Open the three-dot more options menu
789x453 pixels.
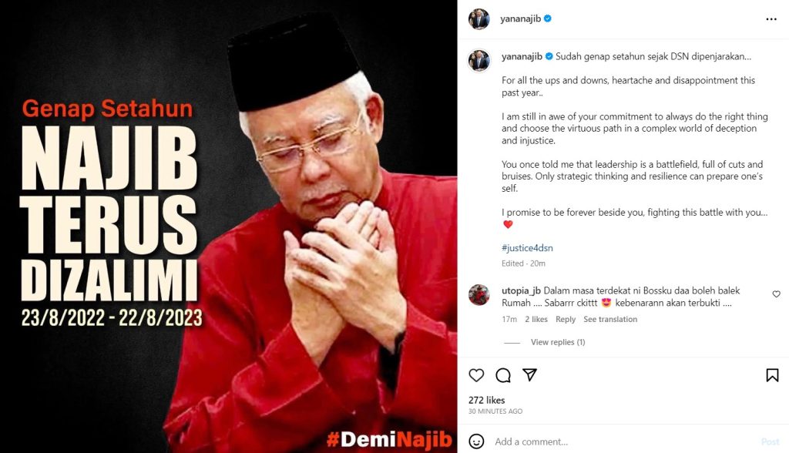click(771, 19)
